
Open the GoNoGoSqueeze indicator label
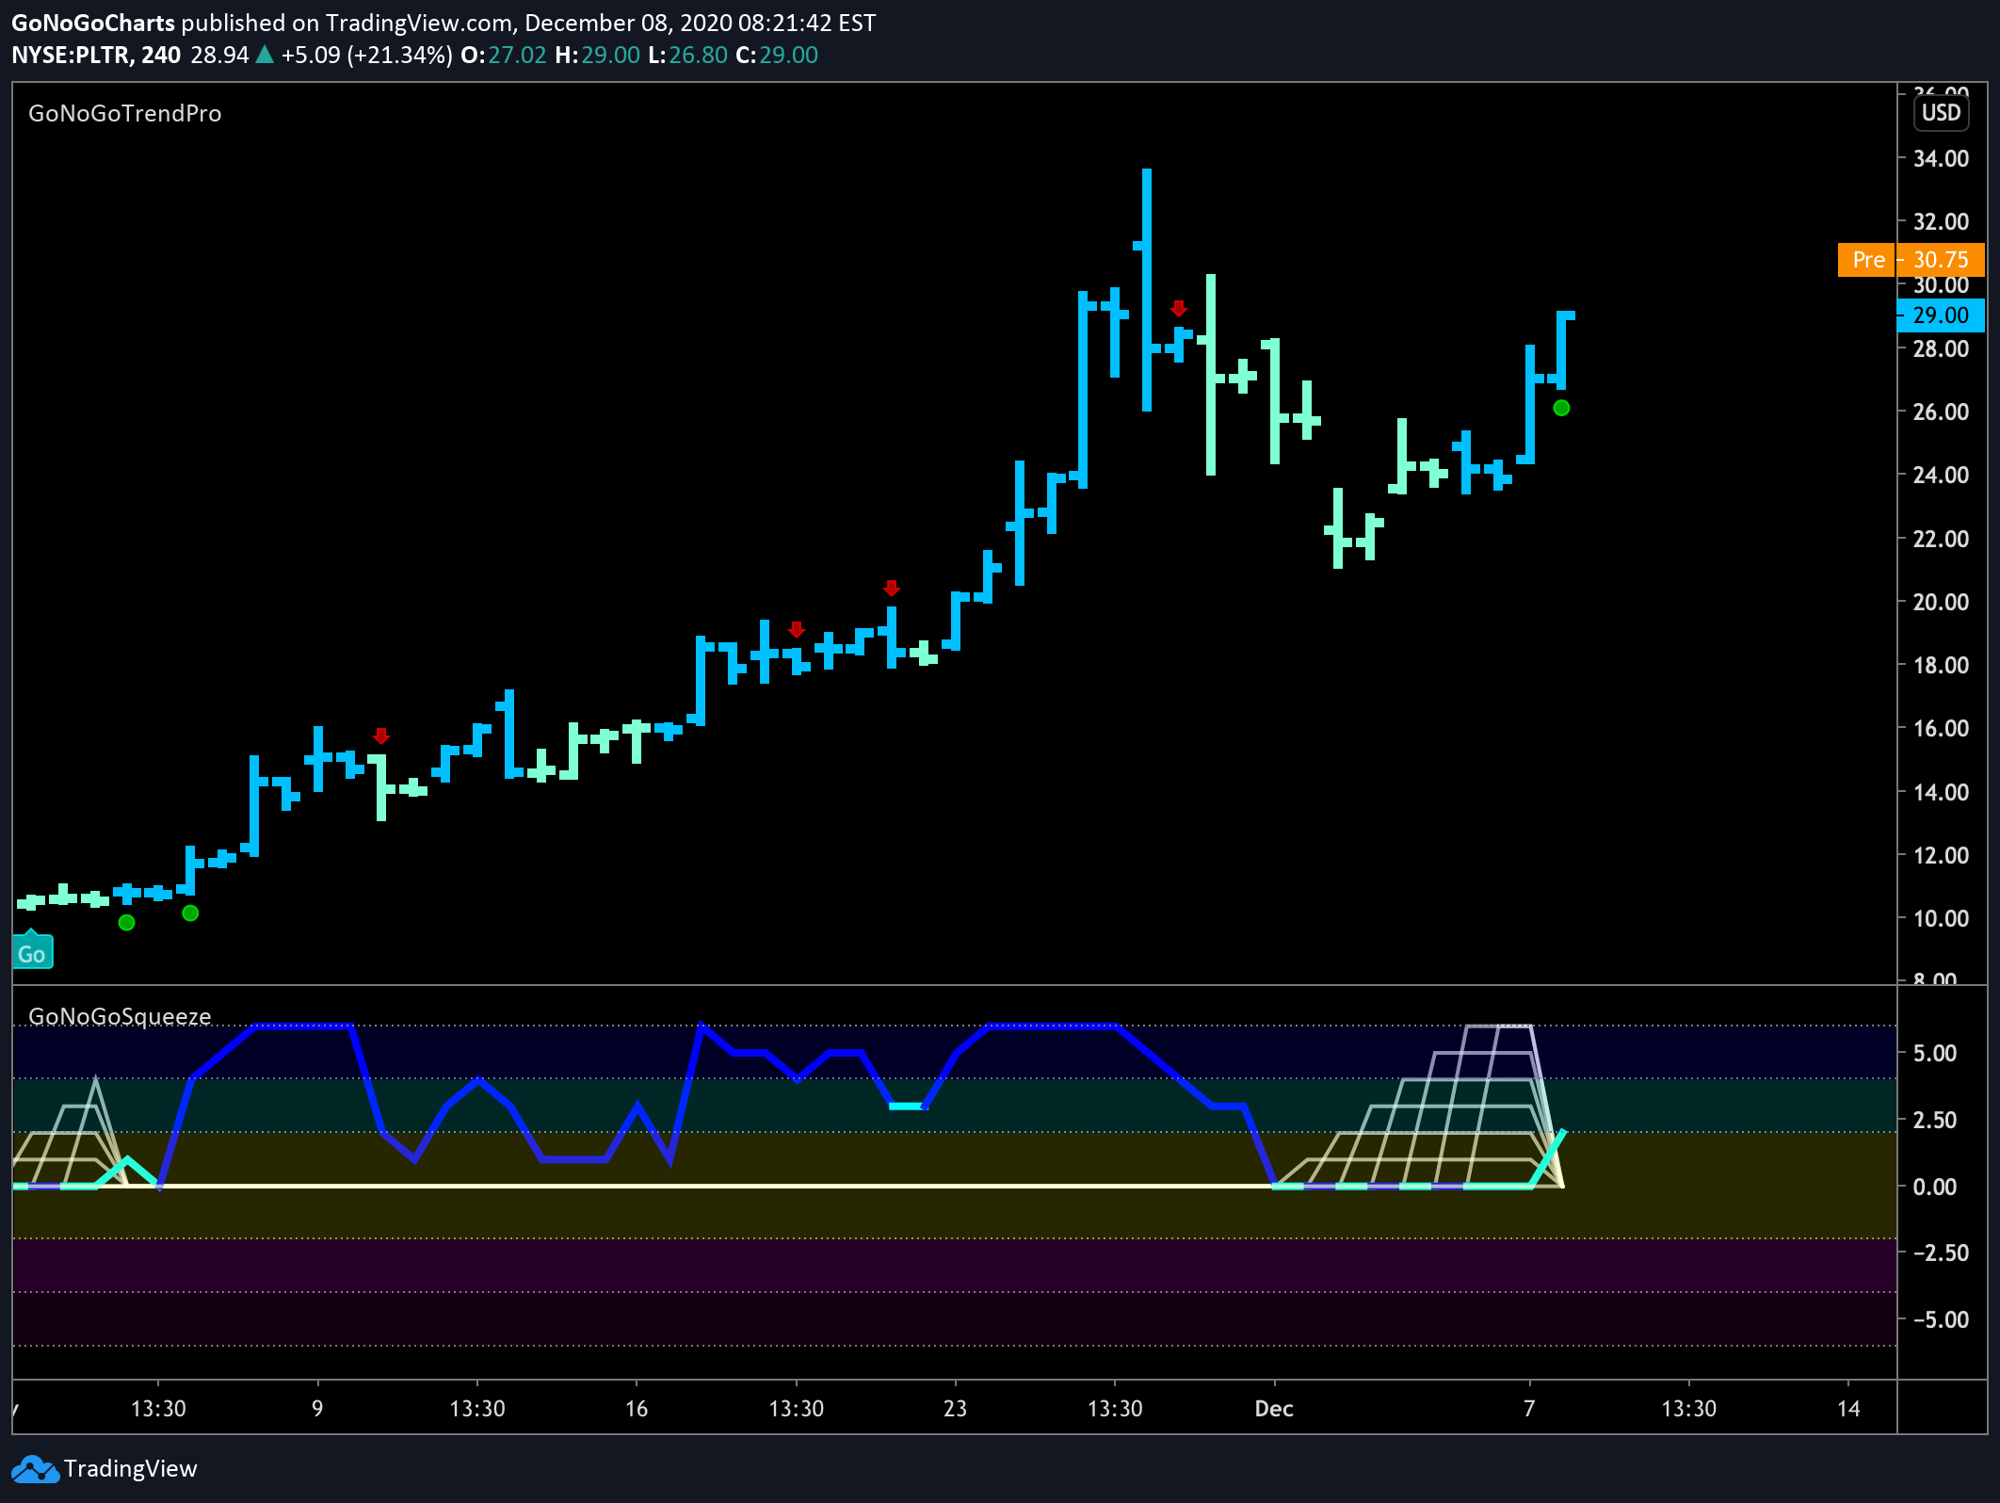click(120, 1016)
